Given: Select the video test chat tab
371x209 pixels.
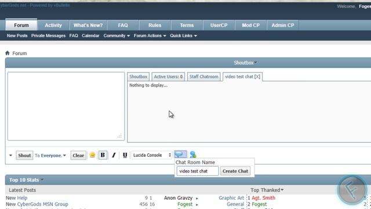Looking at the screenshot, I should [242, 77].
